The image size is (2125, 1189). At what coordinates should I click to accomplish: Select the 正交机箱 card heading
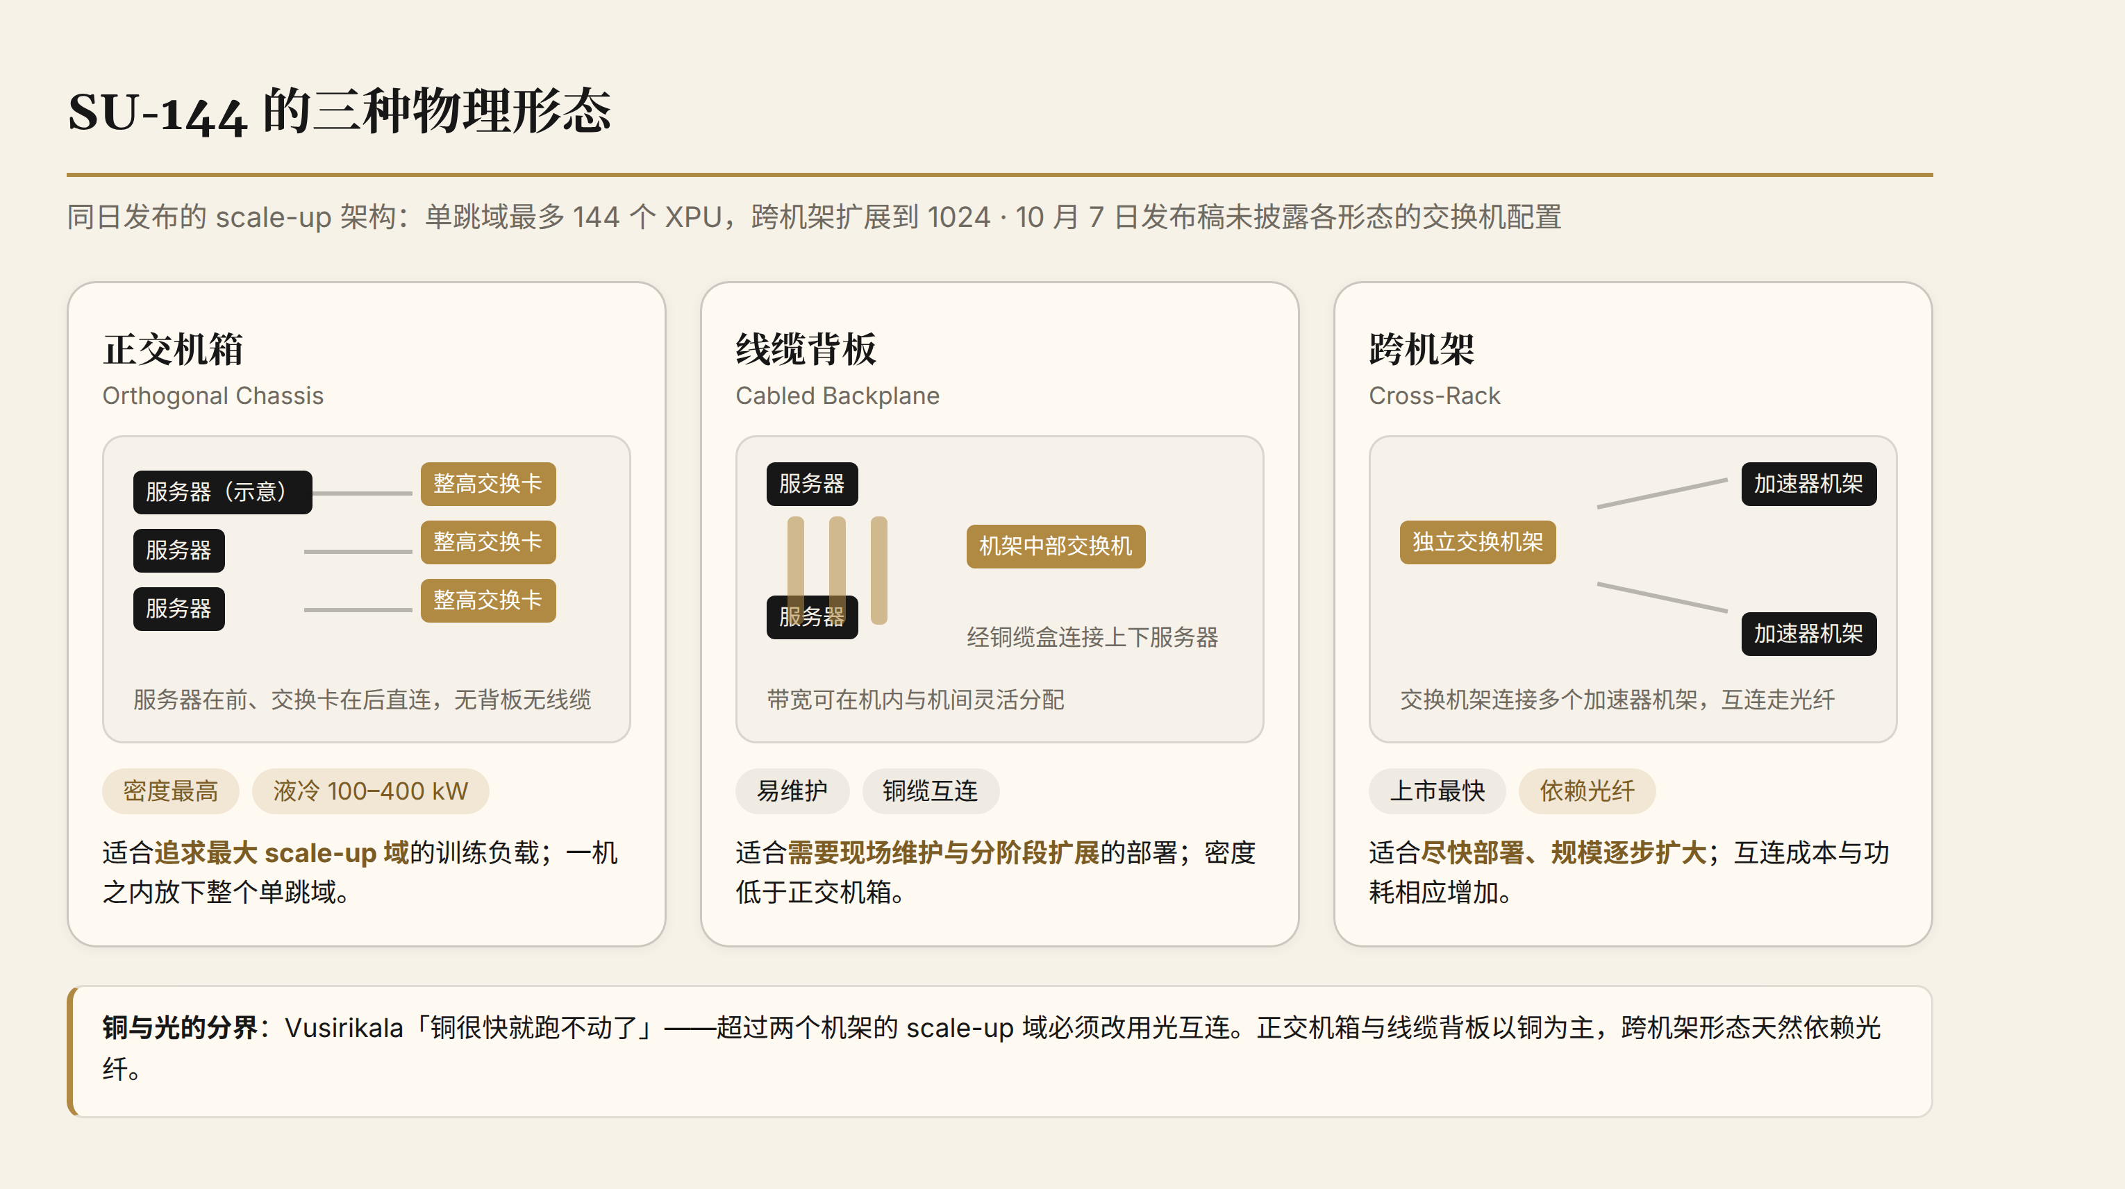point(173,348)
